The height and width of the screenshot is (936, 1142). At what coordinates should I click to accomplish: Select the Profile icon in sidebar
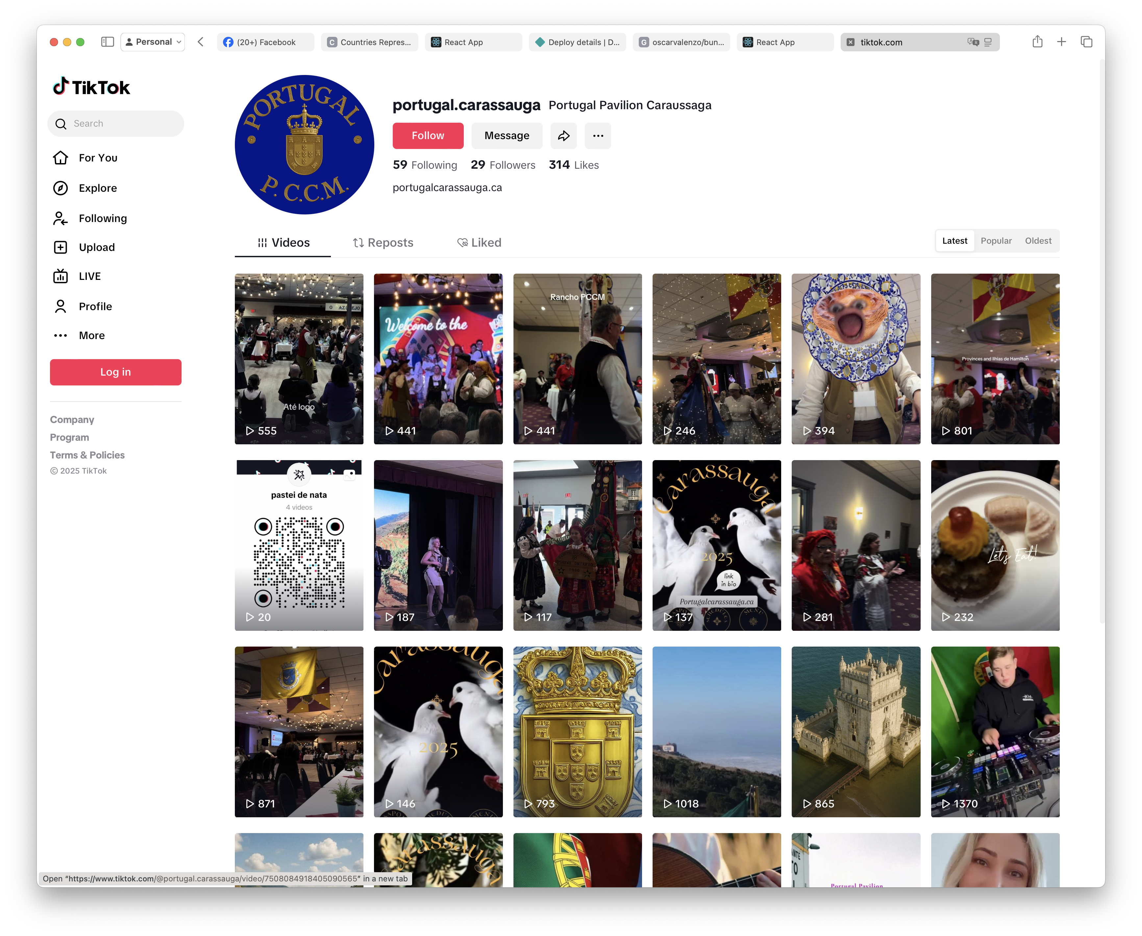[61, 306]
